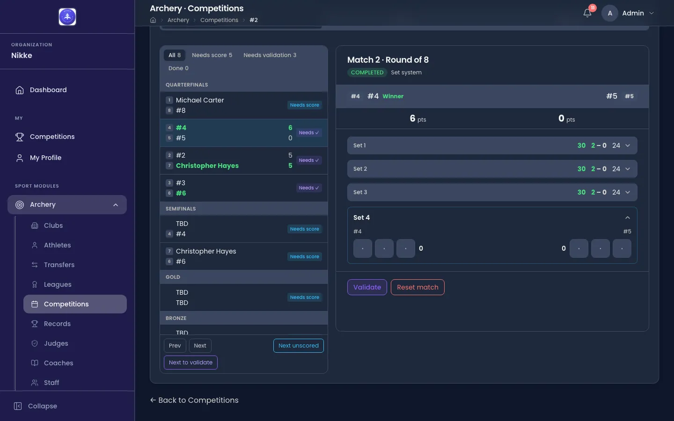674x421 pixels.
Task: Select semifinal Christopher Hayes vs #6
Action: tap(244, 256)
